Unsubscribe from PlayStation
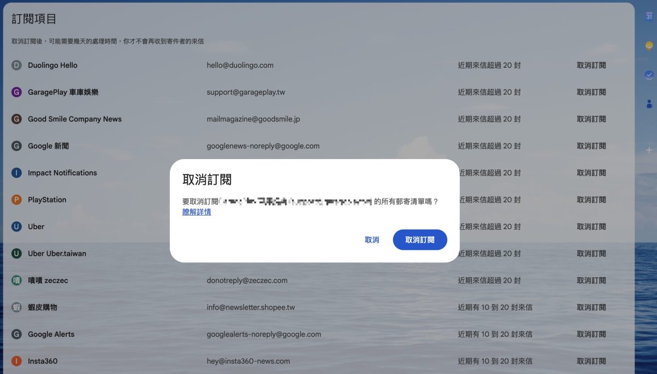Image resolution: width=657 pixels, height=374 pixels. [x=591, y=200]
